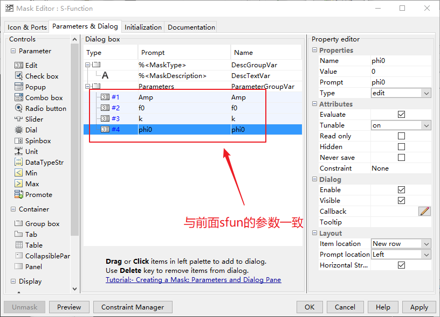Collapse the Display controls section
The image size is (440, 317).
(13, 281)
